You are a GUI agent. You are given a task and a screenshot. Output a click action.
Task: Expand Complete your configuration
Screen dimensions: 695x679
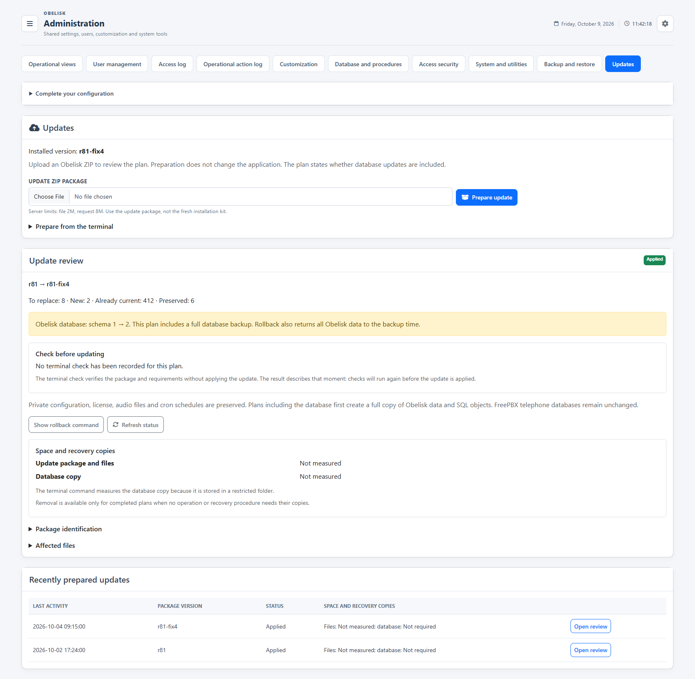point(71,94)
